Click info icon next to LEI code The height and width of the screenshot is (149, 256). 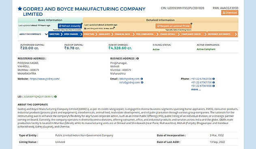56,96
